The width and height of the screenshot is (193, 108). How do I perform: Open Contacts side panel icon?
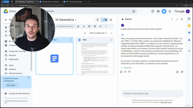(x=189, y=40)
